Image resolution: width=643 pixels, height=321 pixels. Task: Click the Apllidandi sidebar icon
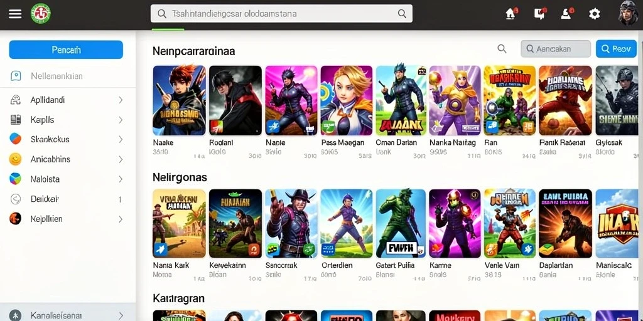pos(16,100)
